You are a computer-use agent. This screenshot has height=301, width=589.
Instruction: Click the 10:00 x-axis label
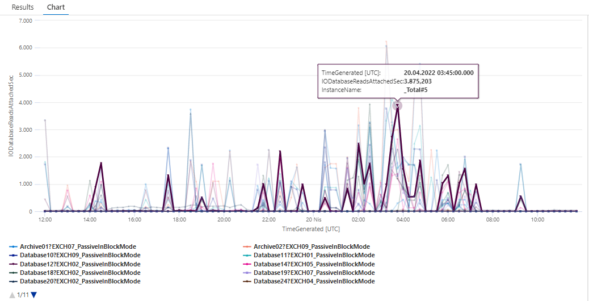[x=537, y=219]
